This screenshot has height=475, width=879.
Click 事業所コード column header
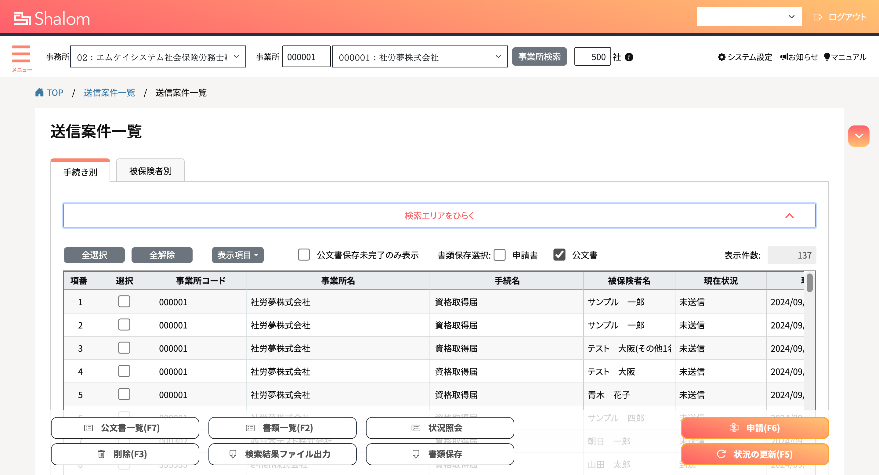coord(201,281)
